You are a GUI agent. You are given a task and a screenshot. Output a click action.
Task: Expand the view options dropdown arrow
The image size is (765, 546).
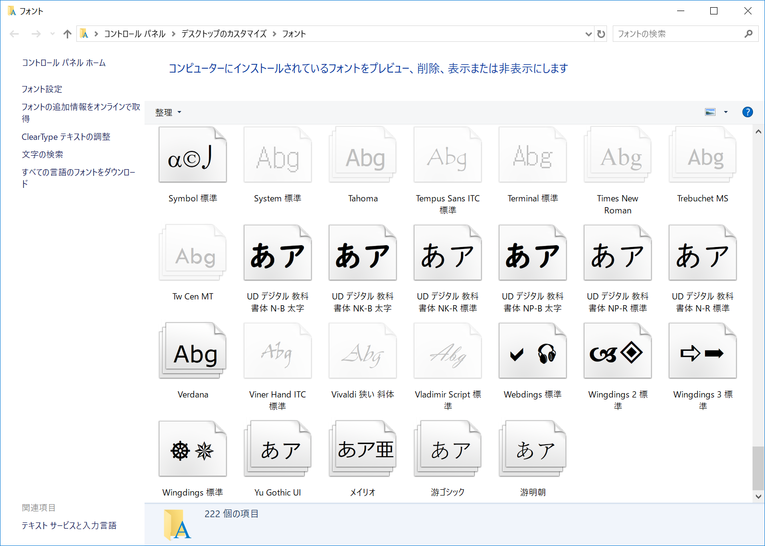coord(726,112)
